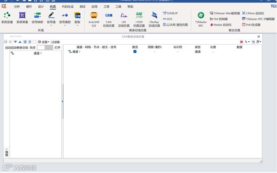Open the 代码生成 menu tab
Viewport: 277px width, 173px height.
coord(67,7)
